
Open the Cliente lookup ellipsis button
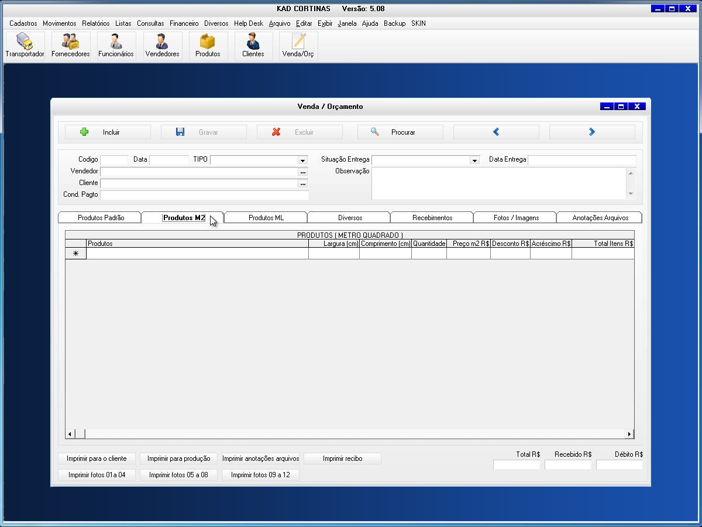click(302, 184)
